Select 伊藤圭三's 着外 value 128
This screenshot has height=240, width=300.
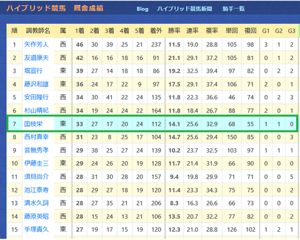pos(156,164)
